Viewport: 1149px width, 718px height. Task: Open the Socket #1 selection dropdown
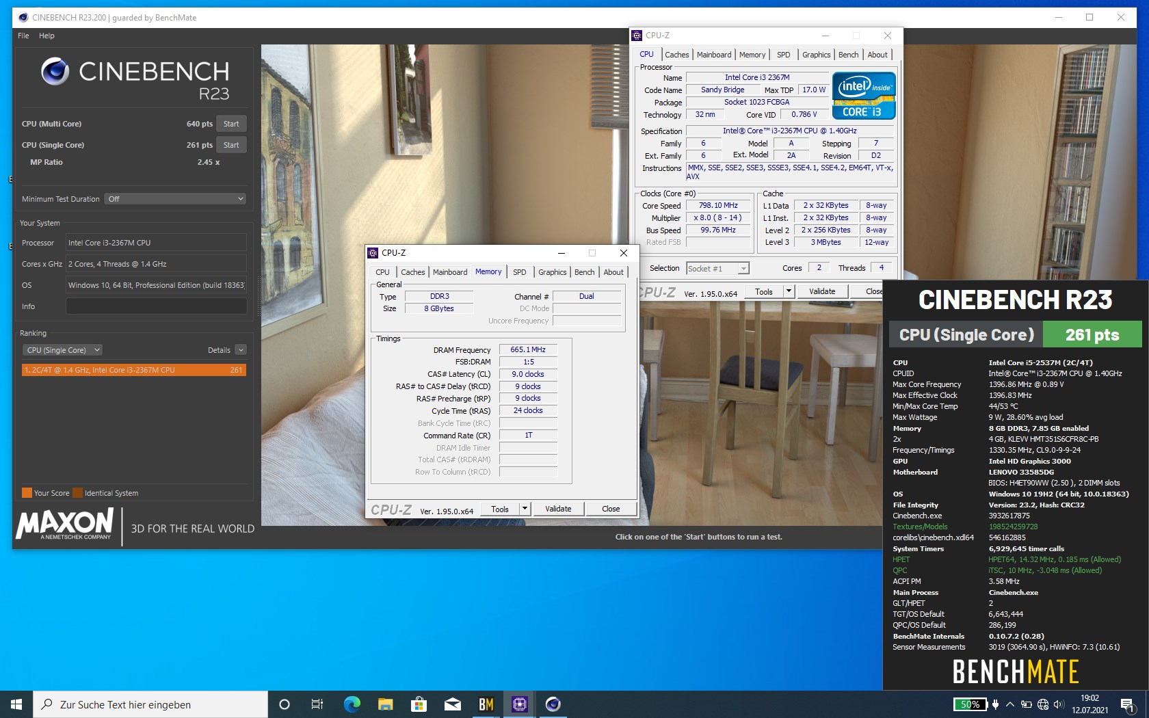pyautogui.click(x=718, y=269)
